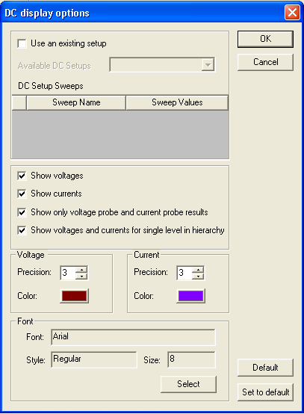This screenshot has width=304, height=414.
Task: Open the dark red Voltage color swatch
Action: point(74,296)
